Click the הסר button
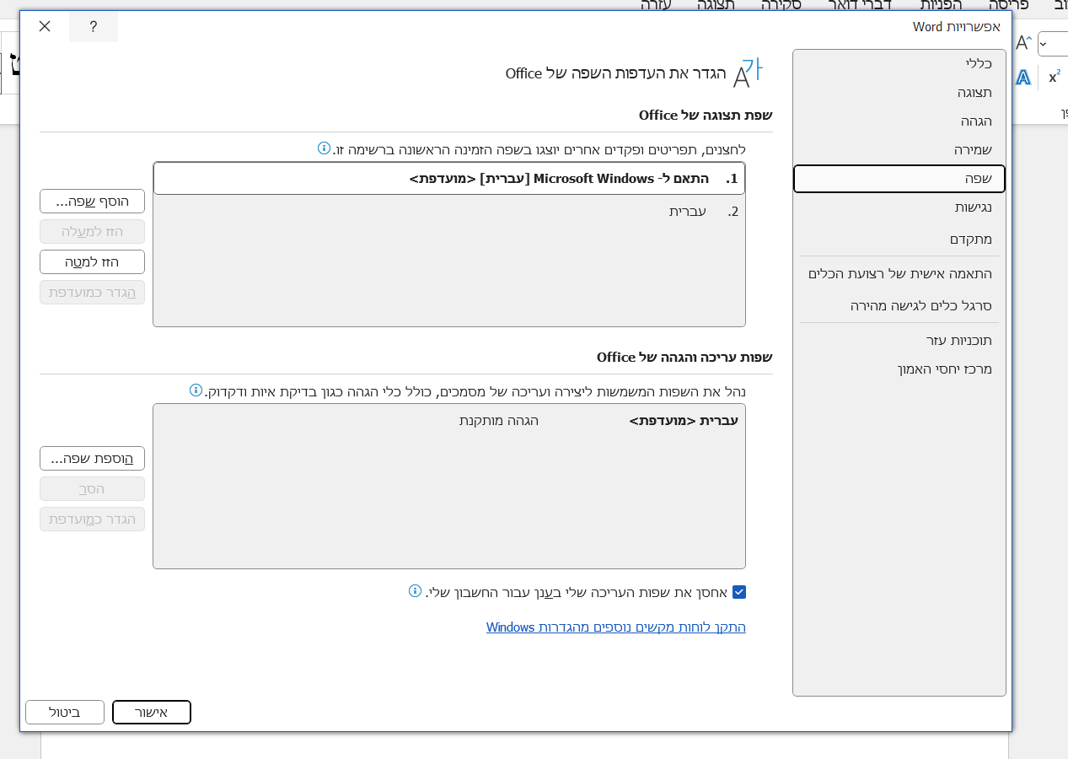The image size is (1068, 759). click(x=93, y=489)
